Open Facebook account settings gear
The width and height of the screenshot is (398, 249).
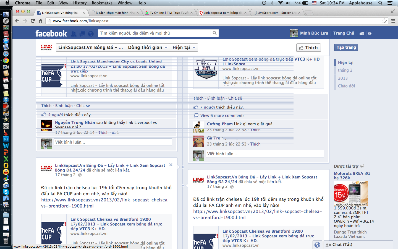click(x=370, y=33)
